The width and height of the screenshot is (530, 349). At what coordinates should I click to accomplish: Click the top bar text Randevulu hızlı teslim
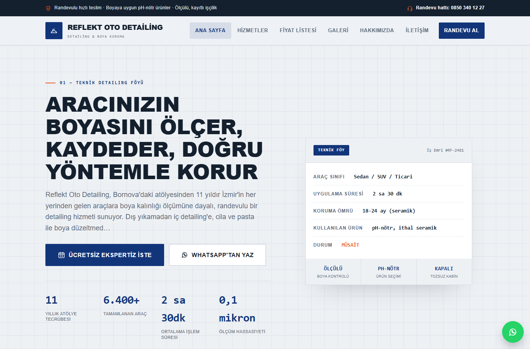(78, 8)
